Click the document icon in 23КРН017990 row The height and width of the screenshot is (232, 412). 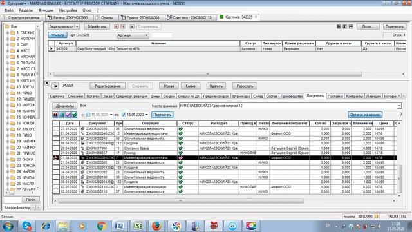(x=82, y=148)
